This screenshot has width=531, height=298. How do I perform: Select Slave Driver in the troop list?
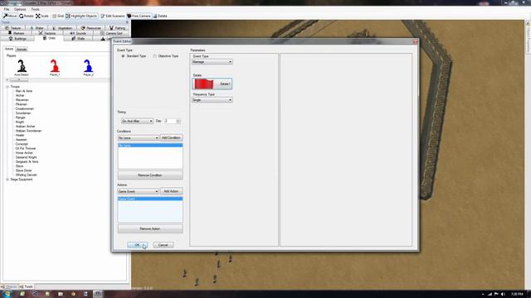pos(24,171)
